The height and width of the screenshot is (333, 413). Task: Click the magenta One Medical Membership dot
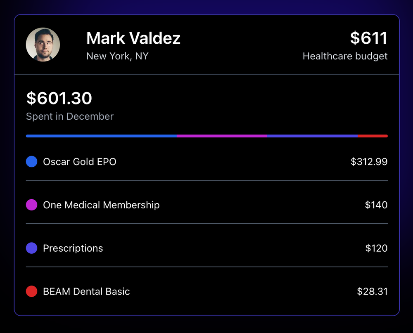(32, 205)
